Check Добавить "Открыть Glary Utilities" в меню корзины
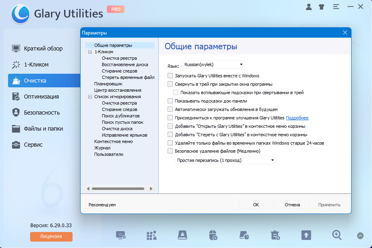This screenshot has width=372, height=248. click(x=170, y=126)
